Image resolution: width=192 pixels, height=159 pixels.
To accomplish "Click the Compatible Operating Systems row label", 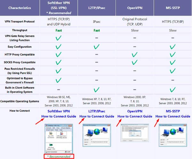I will click(x=20, y=101).
